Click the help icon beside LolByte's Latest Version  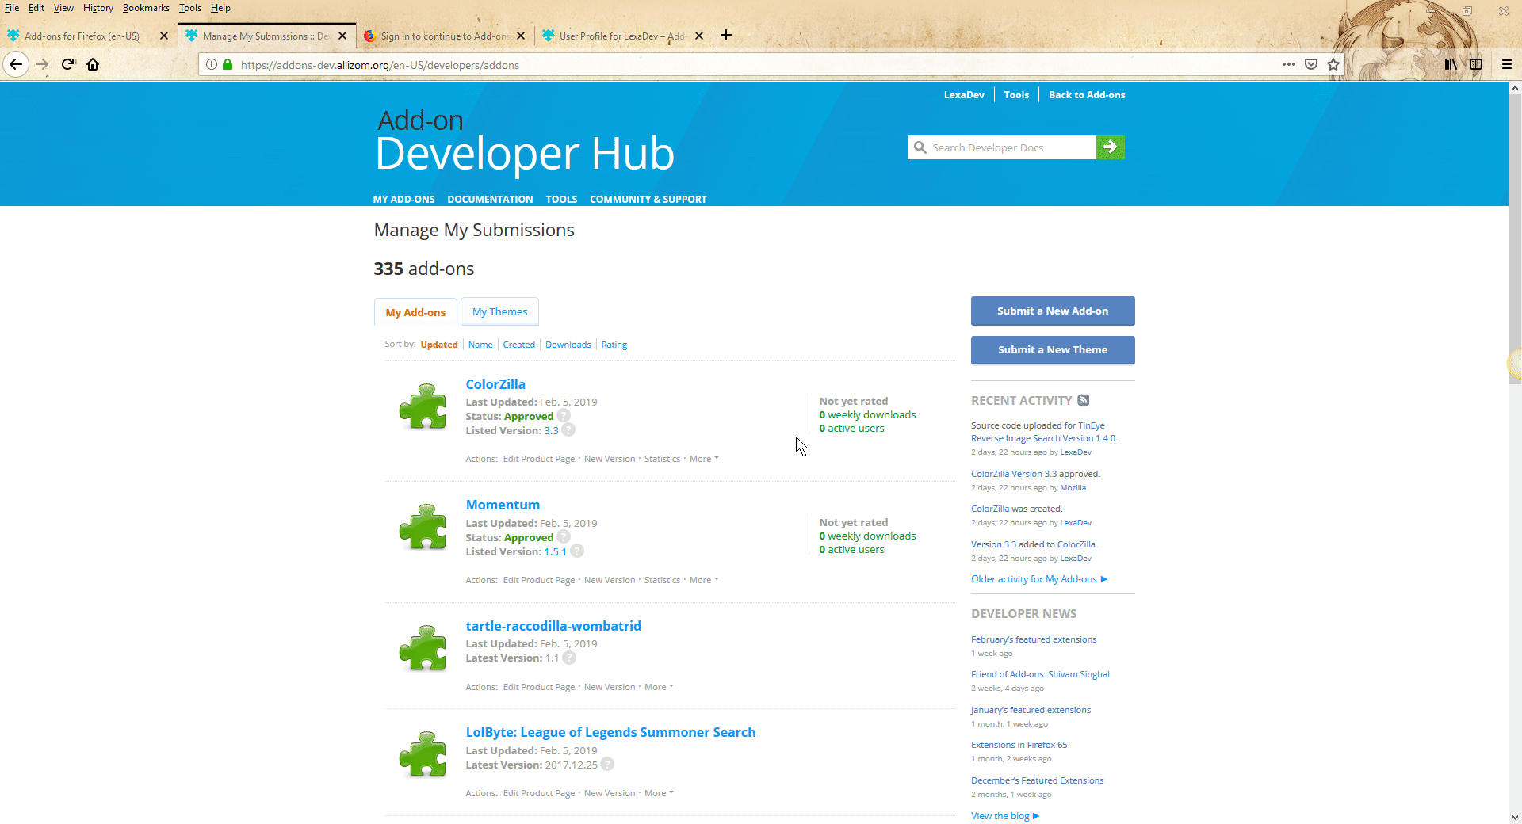pos(607,765)
